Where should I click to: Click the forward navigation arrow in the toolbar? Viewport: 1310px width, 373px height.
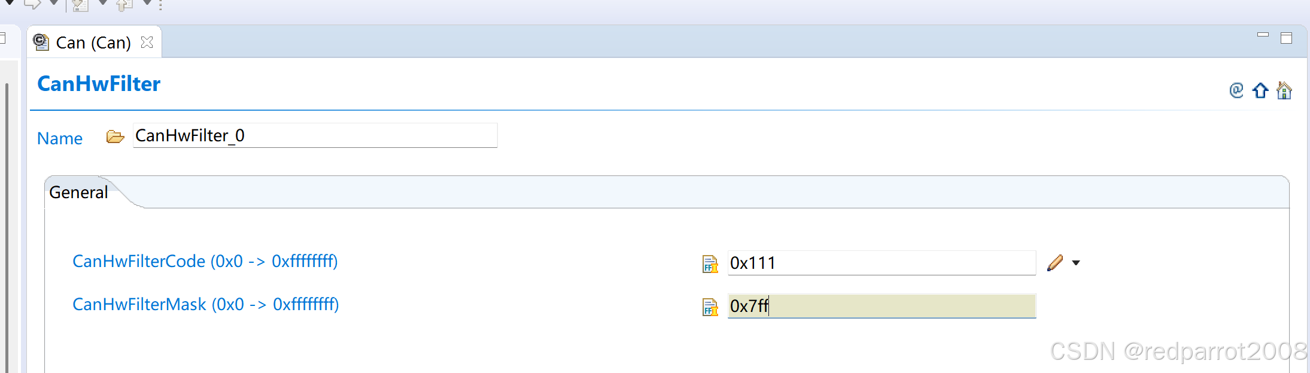click(x=33, y=5)
